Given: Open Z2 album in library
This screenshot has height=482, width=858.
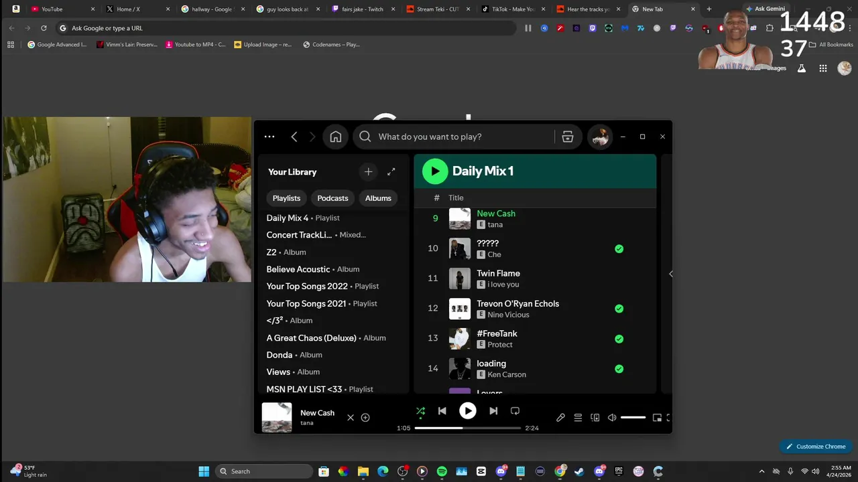Looking at the screenshot, I should pos(286,252).
